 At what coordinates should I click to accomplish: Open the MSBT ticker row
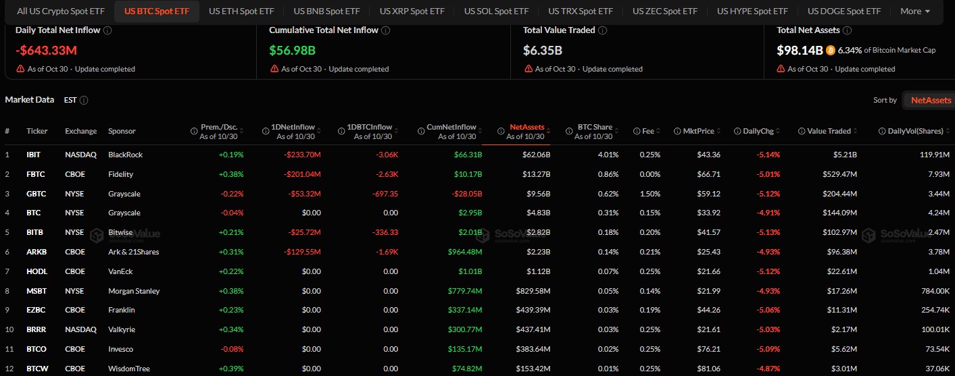click(x=477, y=291)
